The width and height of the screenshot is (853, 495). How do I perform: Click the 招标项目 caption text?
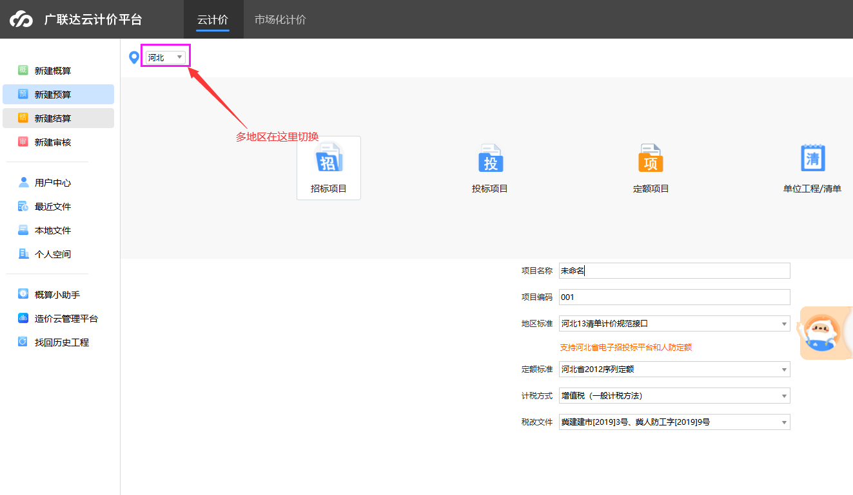329,189
